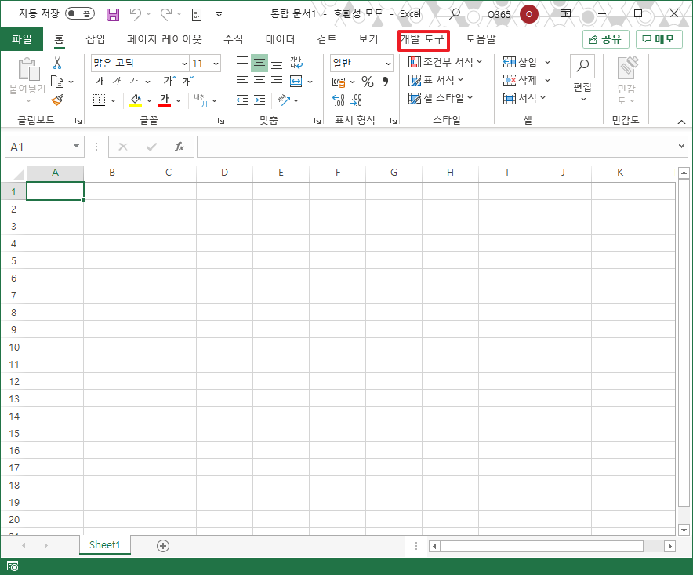This screenshot has width=693, height=575.
Task: Align text right
Action: (277, 82)
